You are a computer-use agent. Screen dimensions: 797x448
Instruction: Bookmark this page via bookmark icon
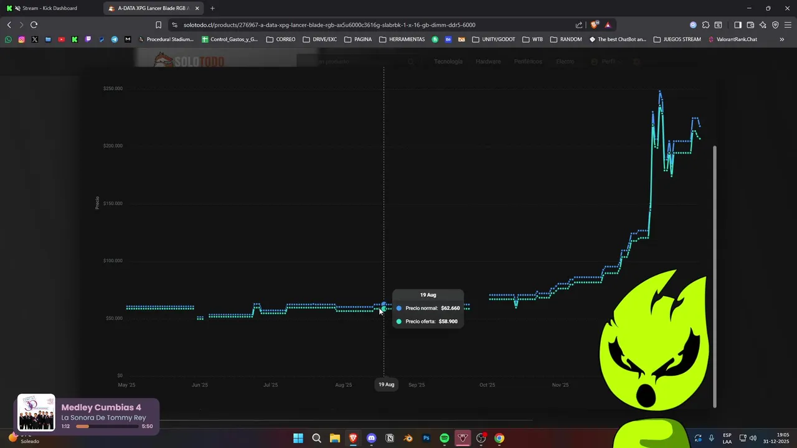(x=158, y=25)
